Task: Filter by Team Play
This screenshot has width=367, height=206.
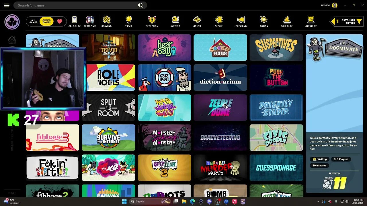Action: pos(90,22)
